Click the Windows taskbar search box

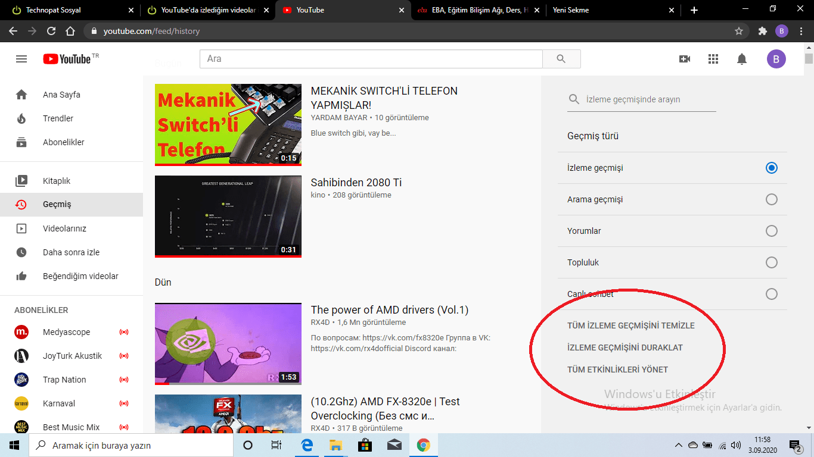[131, 445]
